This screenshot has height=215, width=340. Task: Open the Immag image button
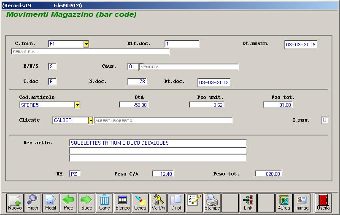[x=302, y=202]
